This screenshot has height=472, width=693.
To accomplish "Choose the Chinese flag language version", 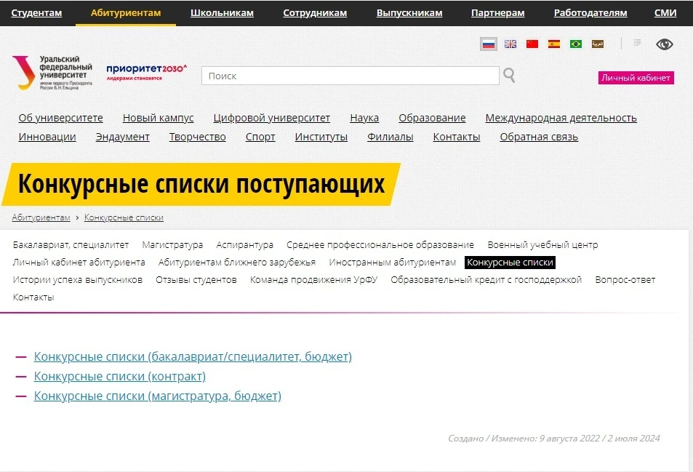I will 532,44.
